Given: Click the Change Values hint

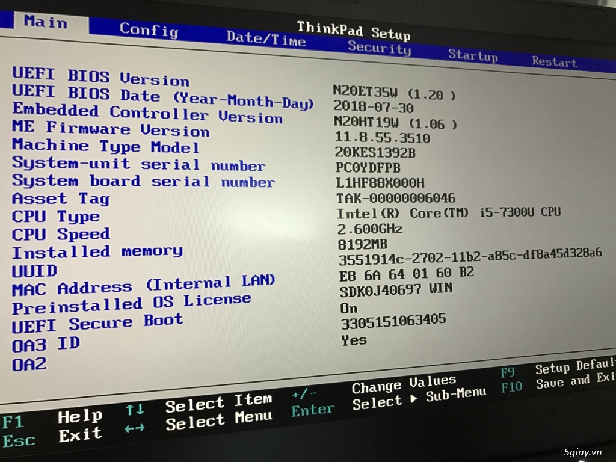Looking at the screenshot, I should pyautogui.click(x=404, y=384).
